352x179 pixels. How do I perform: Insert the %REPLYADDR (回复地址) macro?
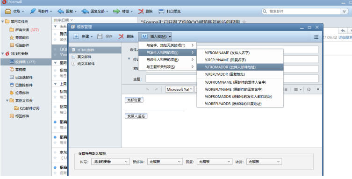[240, 74]
